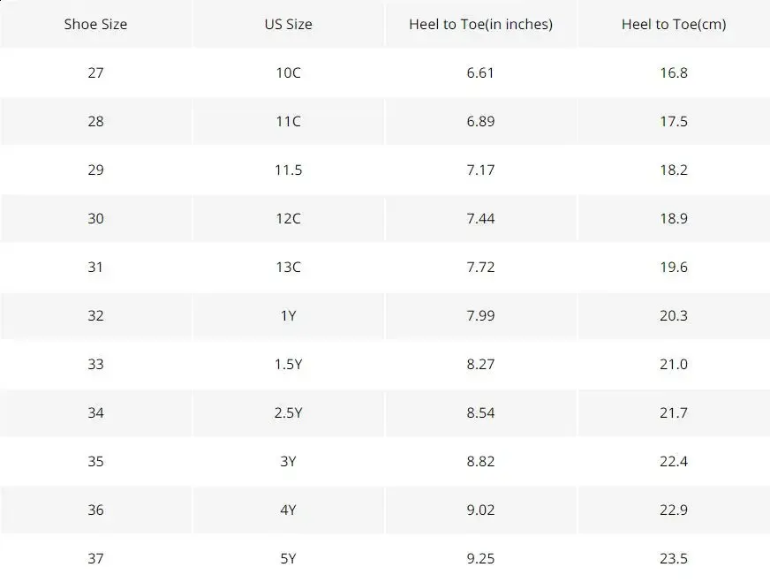Image resolution: width=770 pixels, height=582 pixels.
Task: Click the Heel to Toe(in inches) header
Action: 480,24
